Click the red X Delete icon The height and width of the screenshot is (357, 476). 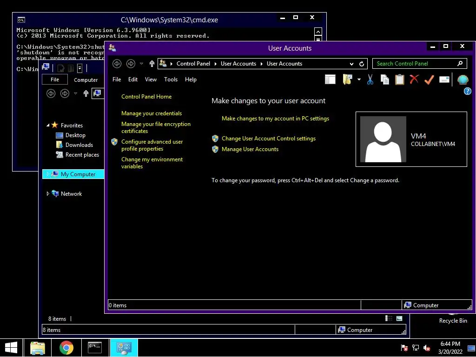click(414, 79)
